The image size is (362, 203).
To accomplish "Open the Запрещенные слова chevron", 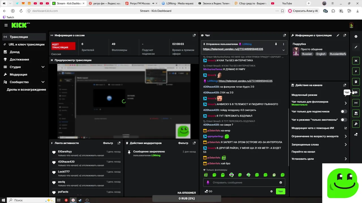I will tap(346, 145).
